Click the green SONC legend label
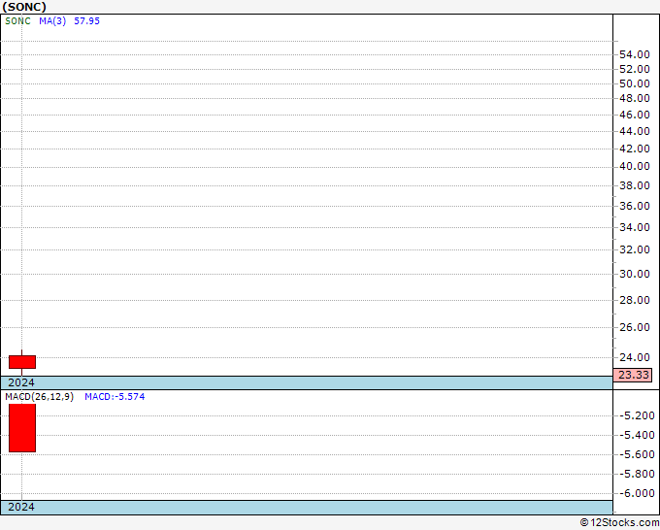This screenshot has height=530, width=660. point(17,21)
